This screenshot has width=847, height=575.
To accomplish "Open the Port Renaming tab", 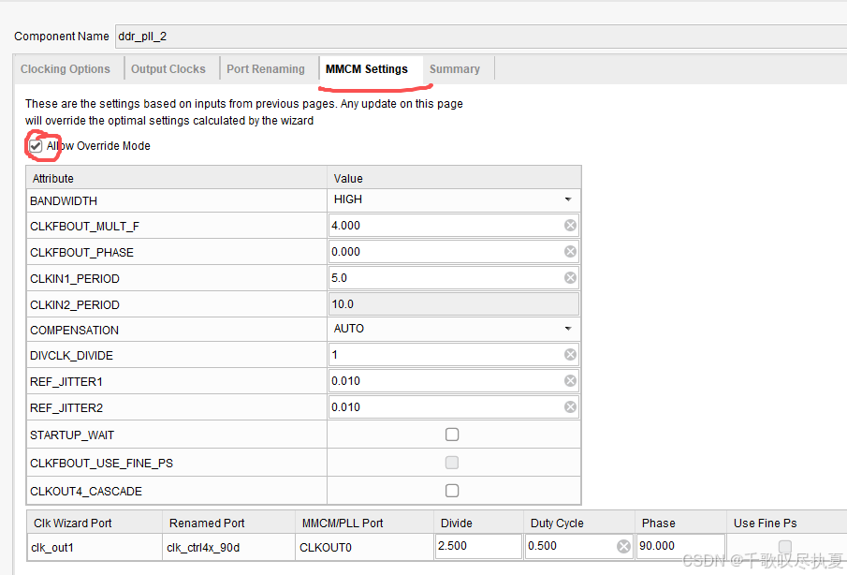I will pyautogui.click(x=266, y=69).
